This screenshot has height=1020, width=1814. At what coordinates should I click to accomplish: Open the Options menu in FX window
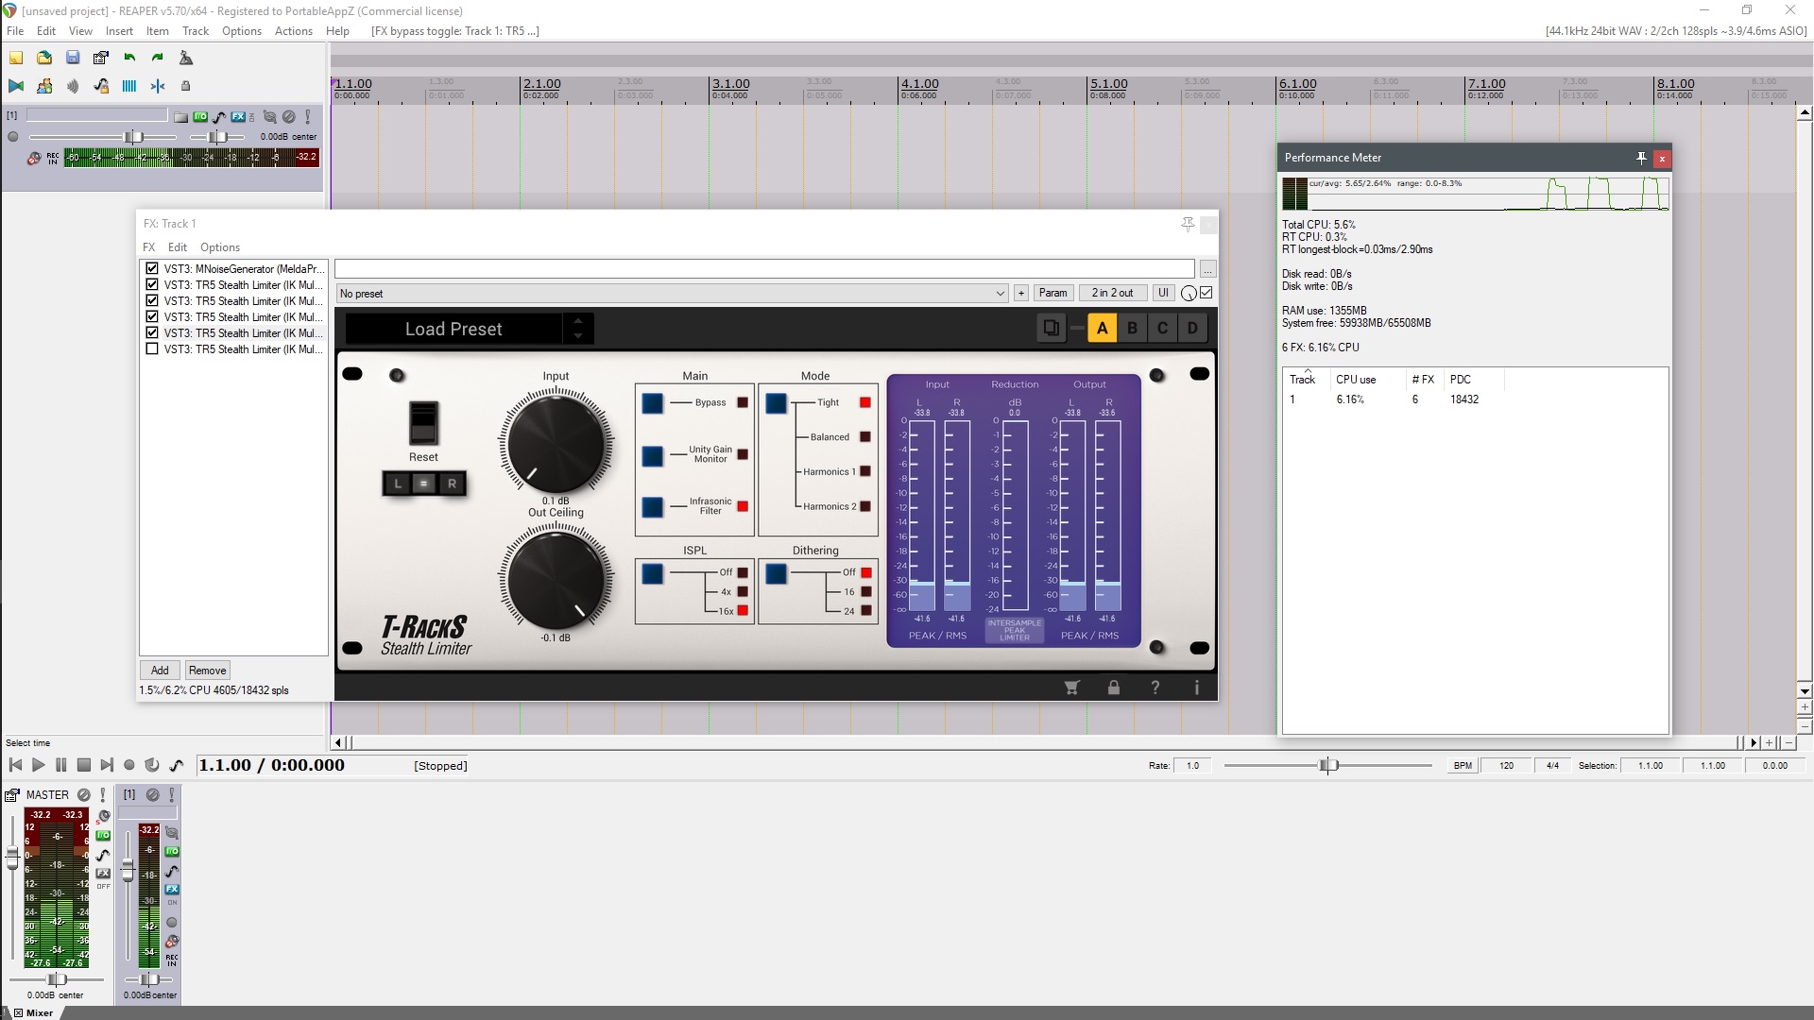tap(219, 246)
